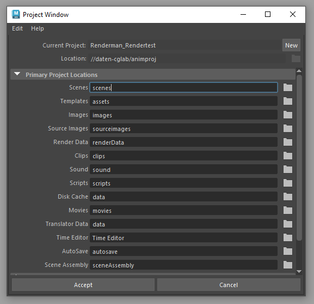Click the Sound path field

point(183,170)
